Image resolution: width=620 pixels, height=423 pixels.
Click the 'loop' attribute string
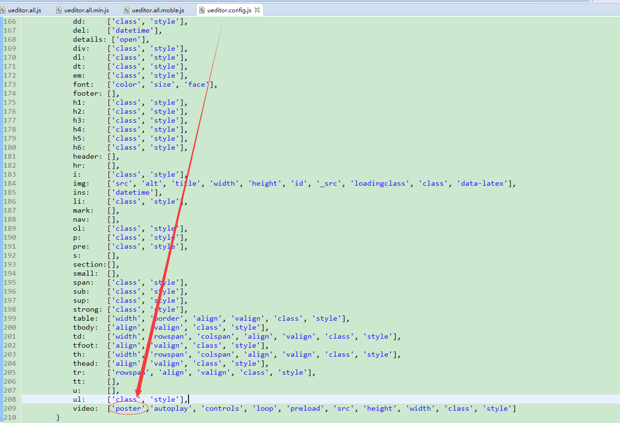click(x=265, y=408)
